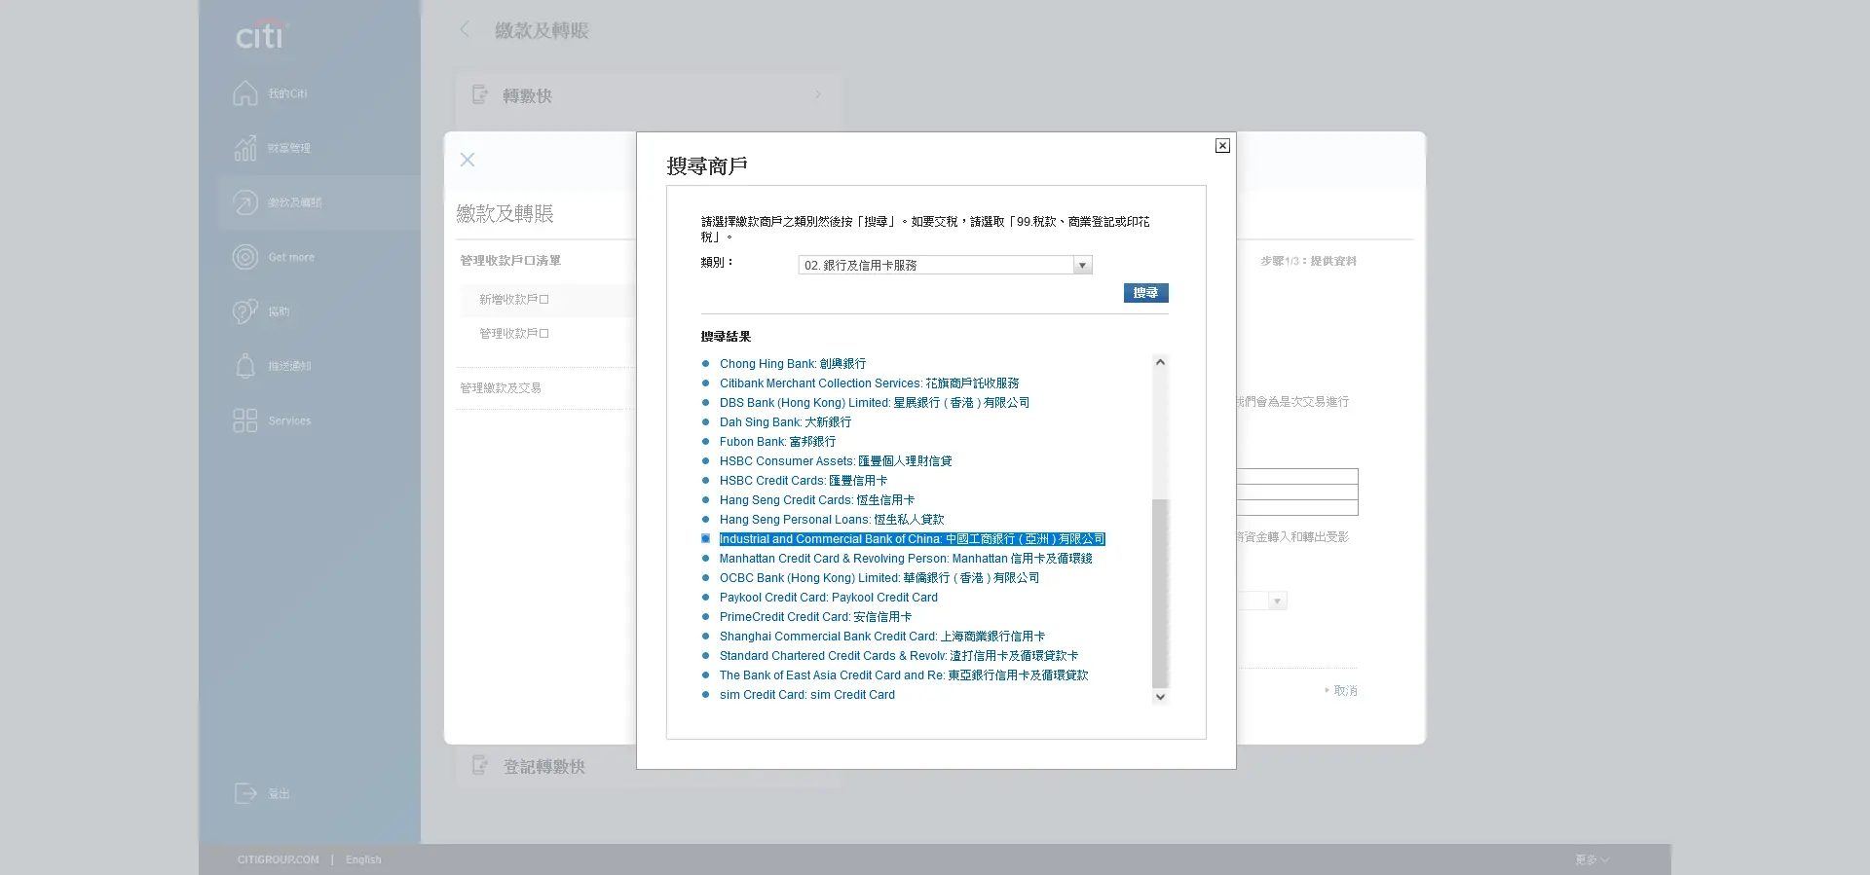The image size is (1870, 875).
Task: Click the dropdown arrow of the category box
Action: [1082, 265]
